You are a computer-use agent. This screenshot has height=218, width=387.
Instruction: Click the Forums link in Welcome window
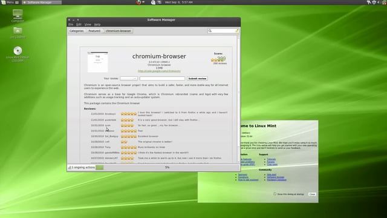pos(270,162)
